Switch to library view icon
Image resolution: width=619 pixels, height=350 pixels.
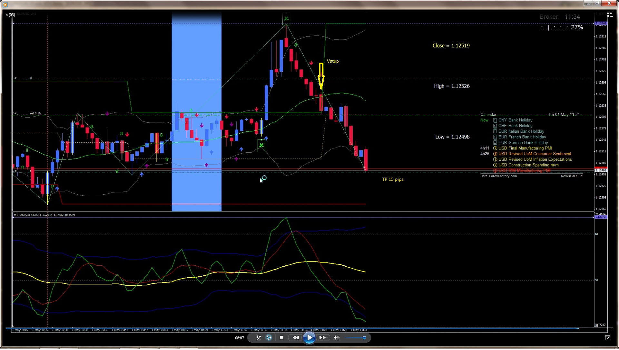[x=610, y=15]
